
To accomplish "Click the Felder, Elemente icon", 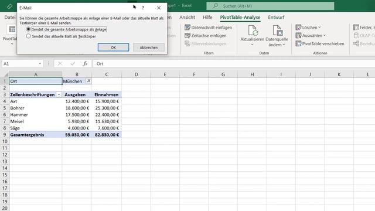I will (356, 28).
